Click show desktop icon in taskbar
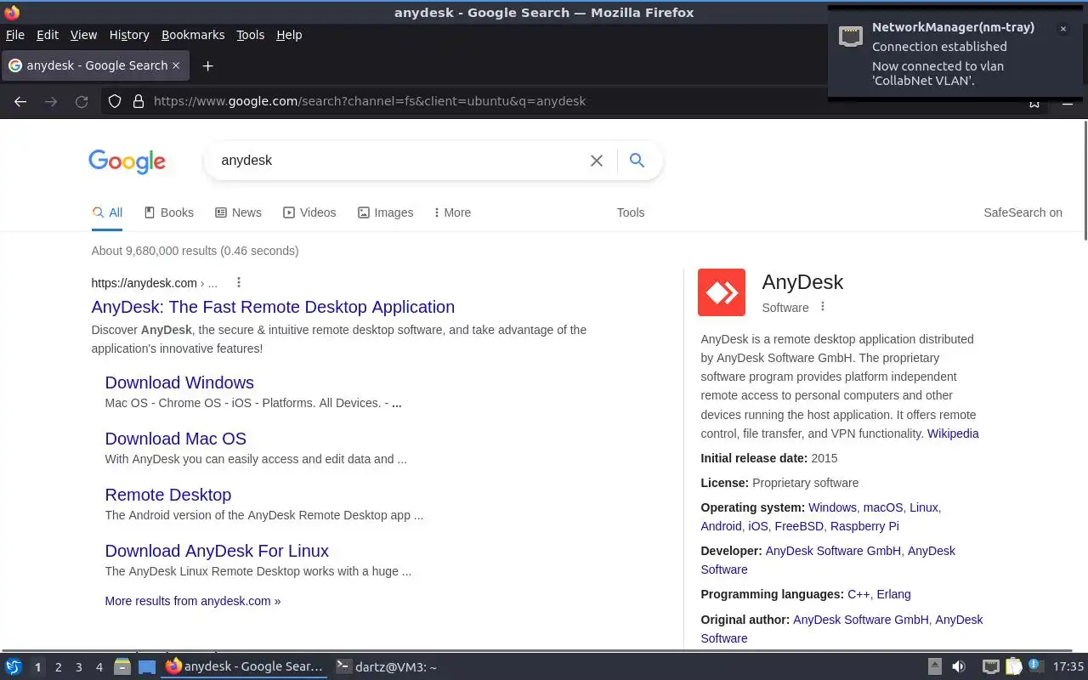This screenshot has height=680, width=1088. coord(147,667)
